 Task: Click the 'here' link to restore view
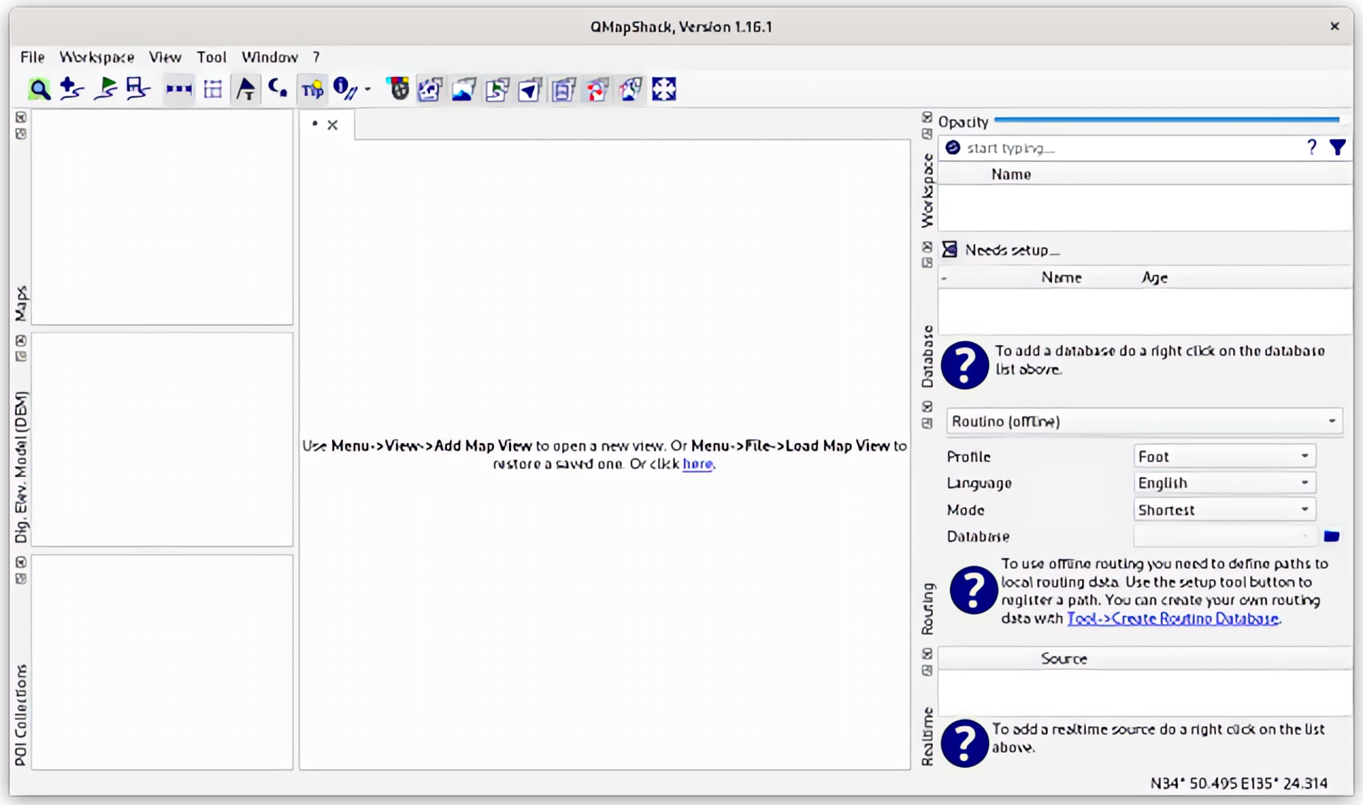(697, 464)
